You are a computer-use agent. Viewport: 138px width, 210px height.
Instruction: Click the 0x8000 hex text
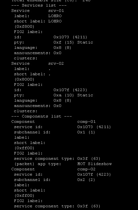coord(24,79)
